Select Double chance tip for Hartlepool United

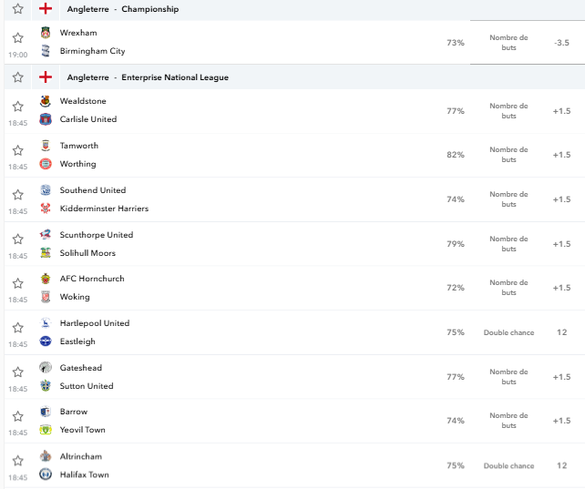point(508,332)
